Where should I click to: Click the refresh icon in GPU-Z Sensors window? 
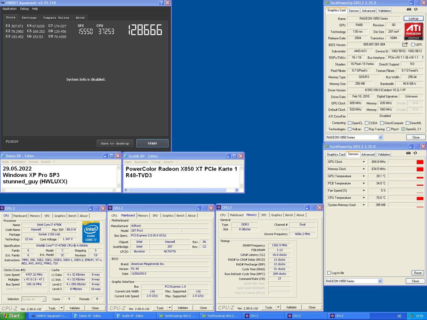point(415,153)
